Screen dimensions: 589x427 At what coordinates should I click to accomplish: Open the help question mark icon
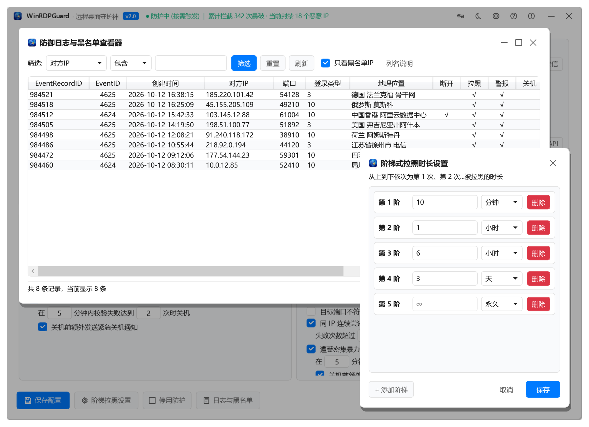[x=514, y=16]
